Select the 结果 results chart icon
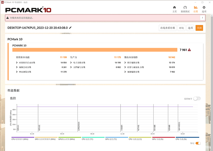 196,7
